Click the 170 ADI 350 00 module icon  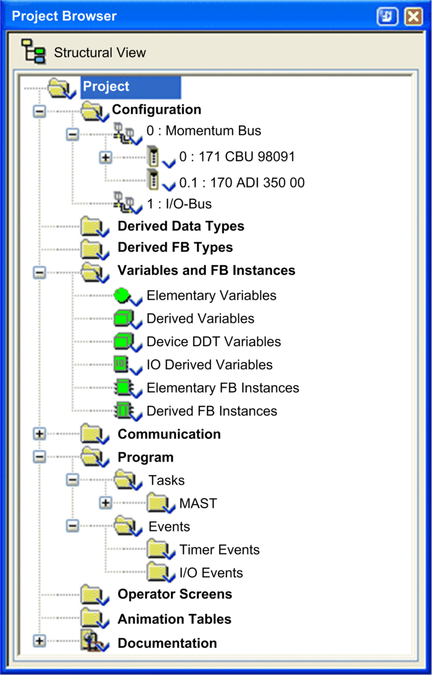coord(159,181)
